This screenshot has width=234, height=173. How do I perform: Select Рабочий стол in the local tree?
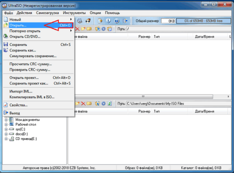click(x=26, y=124)
